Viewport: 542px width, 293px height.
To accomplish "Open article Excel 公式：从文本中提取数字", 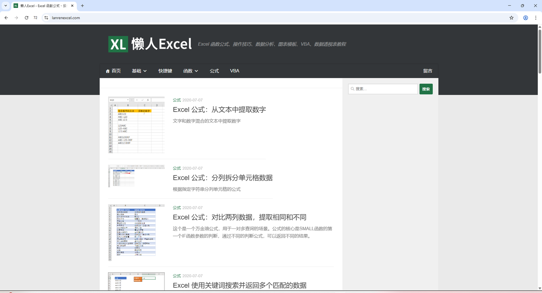I will pyautogui.click(x=219, y=110).
